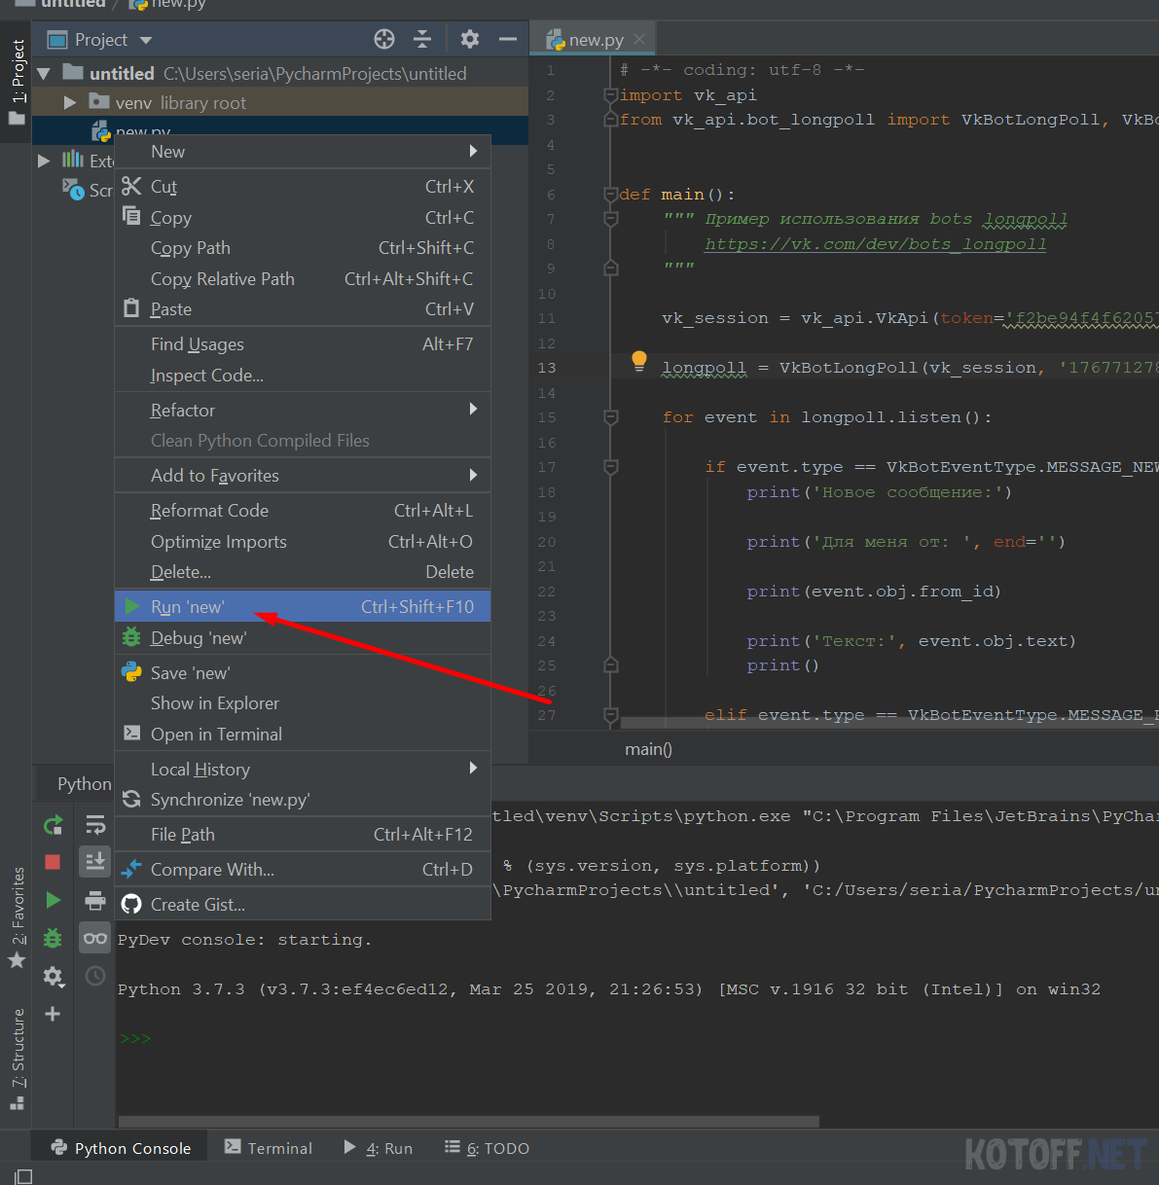Collapse the untitled project root node
1159x1185 pixels.
click(44, 74)
